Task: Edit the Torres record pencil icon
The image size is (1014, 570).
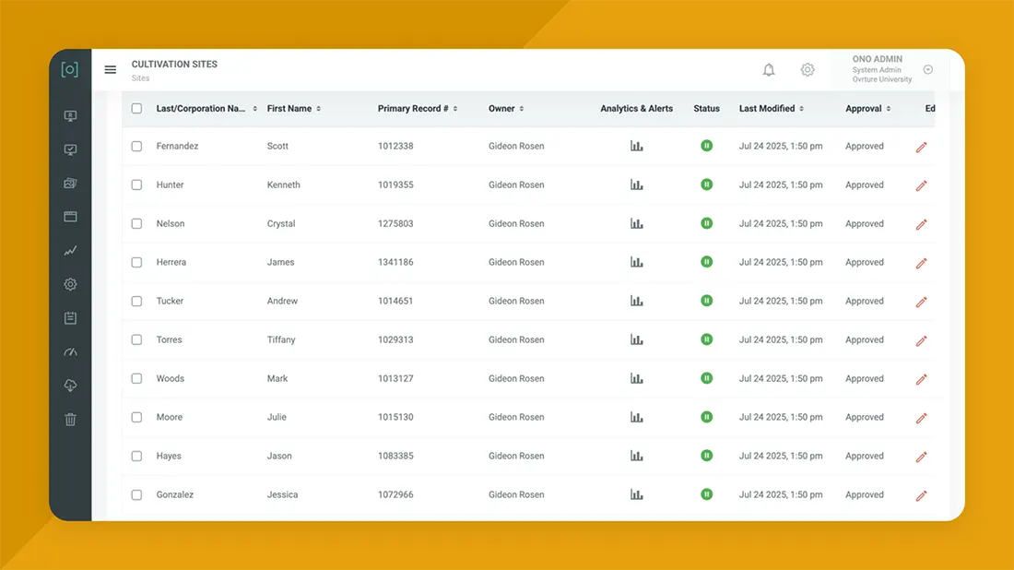Action: pyautogui.click(x=922, y=340)
